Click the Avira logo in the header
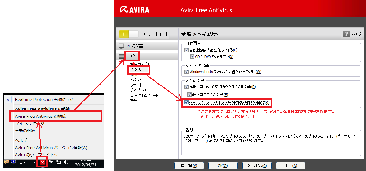The height and width of the screenshot is (171, 366). click(135, 9)
